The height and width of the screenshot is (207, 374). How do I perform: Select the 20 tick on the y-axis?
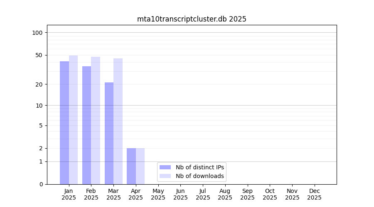(x=39, y=84)
